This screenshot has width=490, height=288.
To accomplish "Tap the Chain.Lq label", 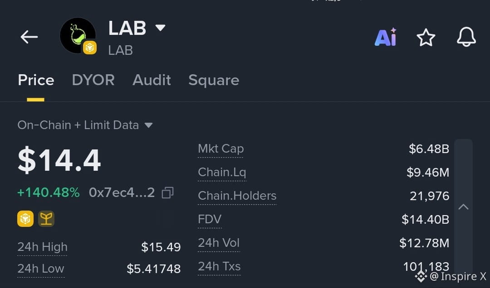I will [222, 172].
